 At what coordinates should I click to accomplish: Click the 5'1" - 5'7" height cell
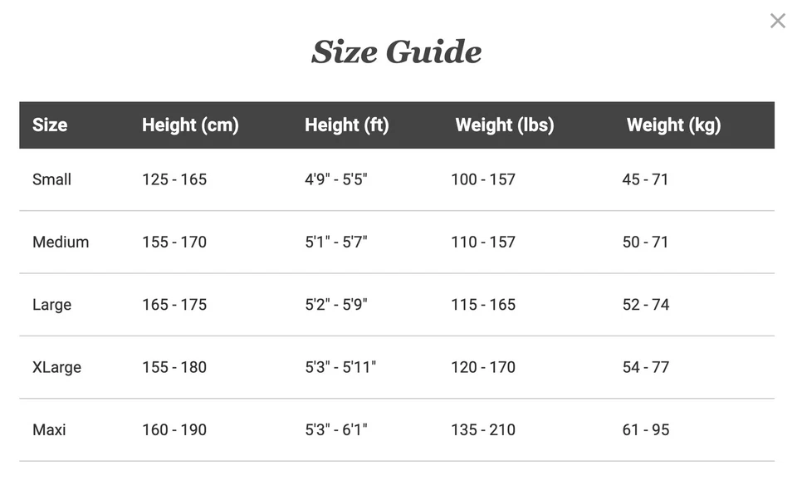pos(335,243)
